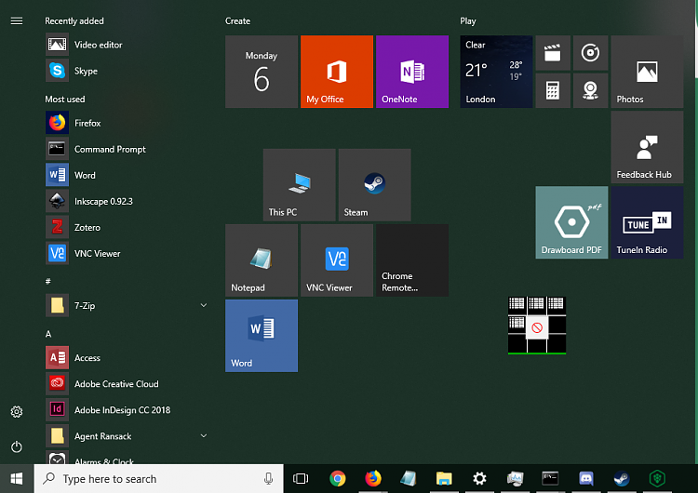
Task: Click the Play group heading
Action: coord(468,20)
